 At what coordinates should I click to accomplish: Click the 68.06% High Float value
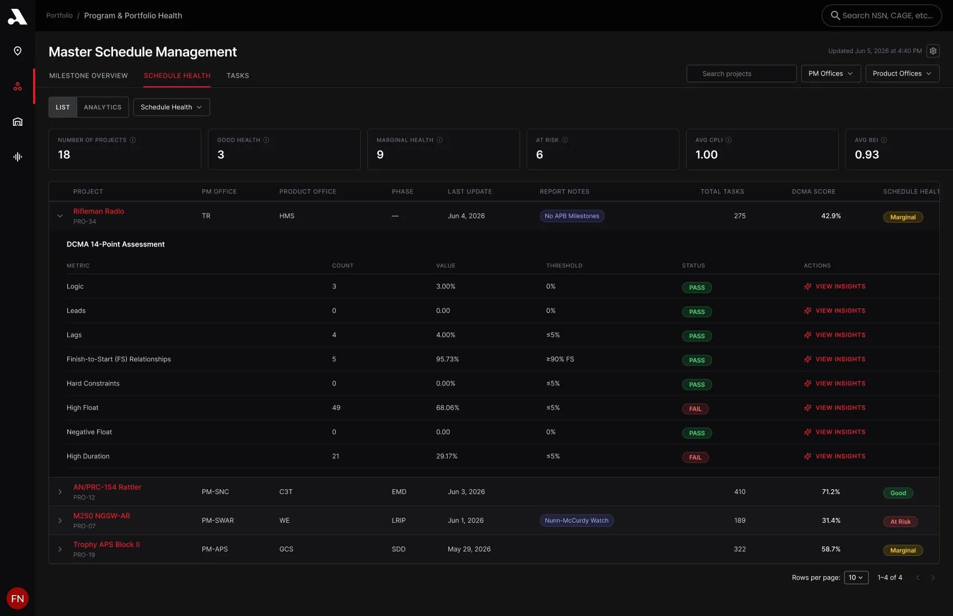click(x=448, y=408)
